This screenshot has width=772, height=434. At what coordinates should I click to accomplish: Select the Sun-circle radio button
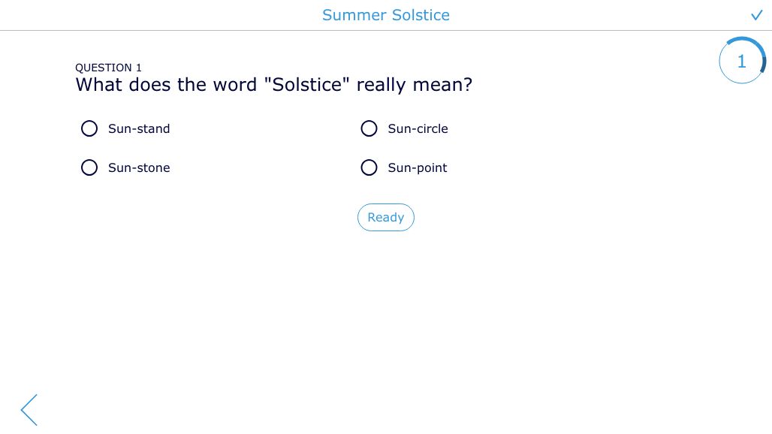(x=369, y=128)
